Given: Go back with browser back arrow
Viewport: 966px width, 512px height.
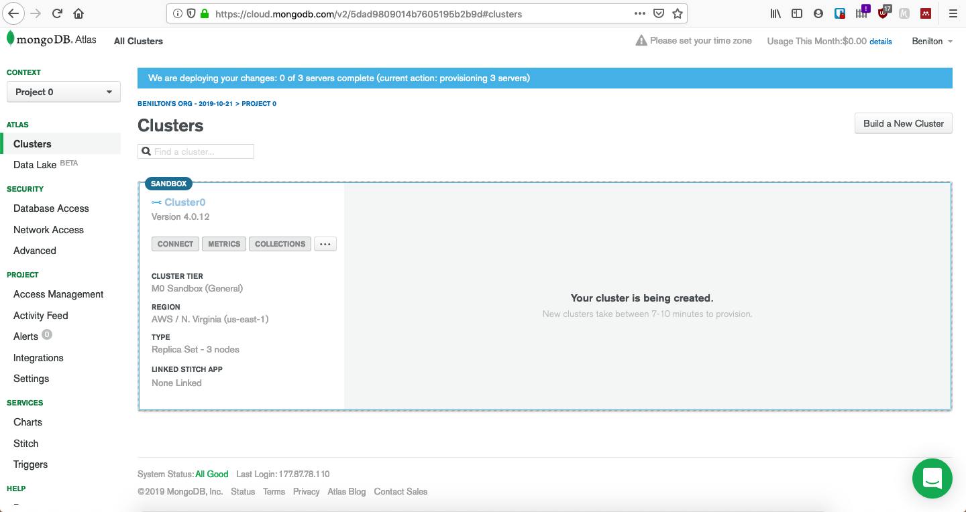Looking at the screenshot, I should tap(15, 13).
